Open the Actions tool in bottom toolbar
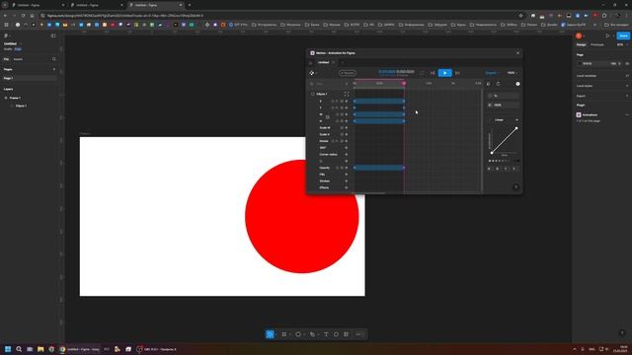 (346, 334)
